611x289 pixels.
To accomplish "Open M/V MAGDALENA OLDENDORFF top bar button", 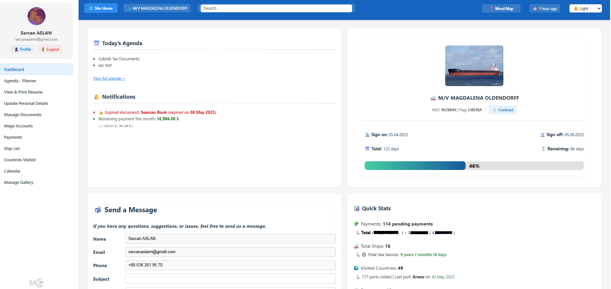I will click(157, 8).
